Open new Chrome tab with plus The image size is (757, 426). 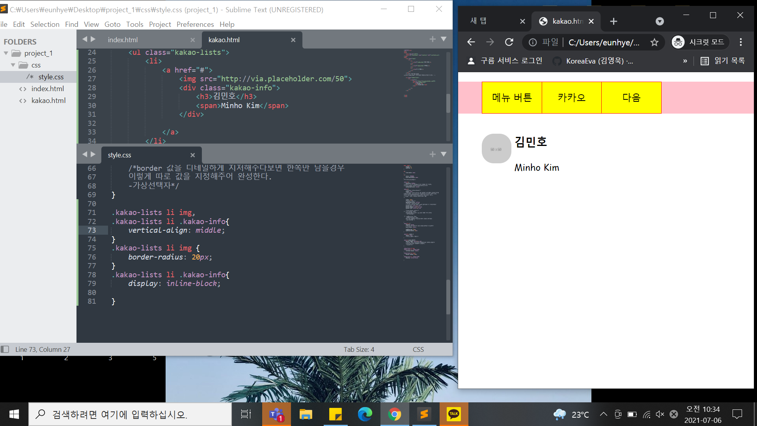(613, 21)
